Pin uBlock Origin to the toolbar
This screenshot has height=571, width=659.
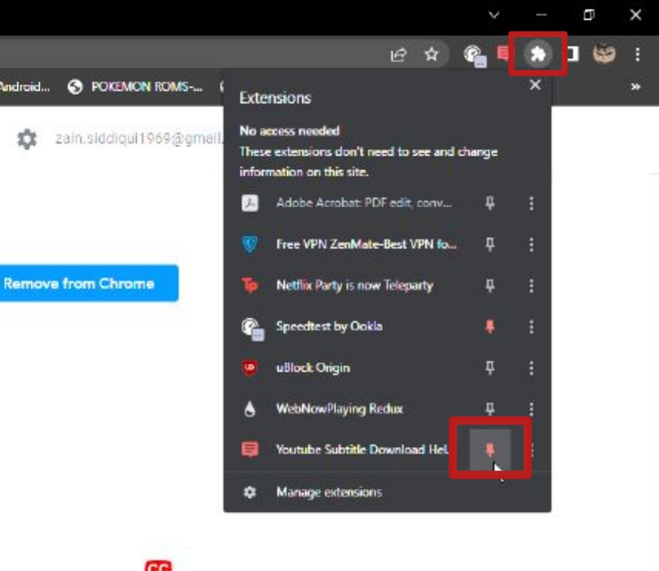[x=490, y=368]
